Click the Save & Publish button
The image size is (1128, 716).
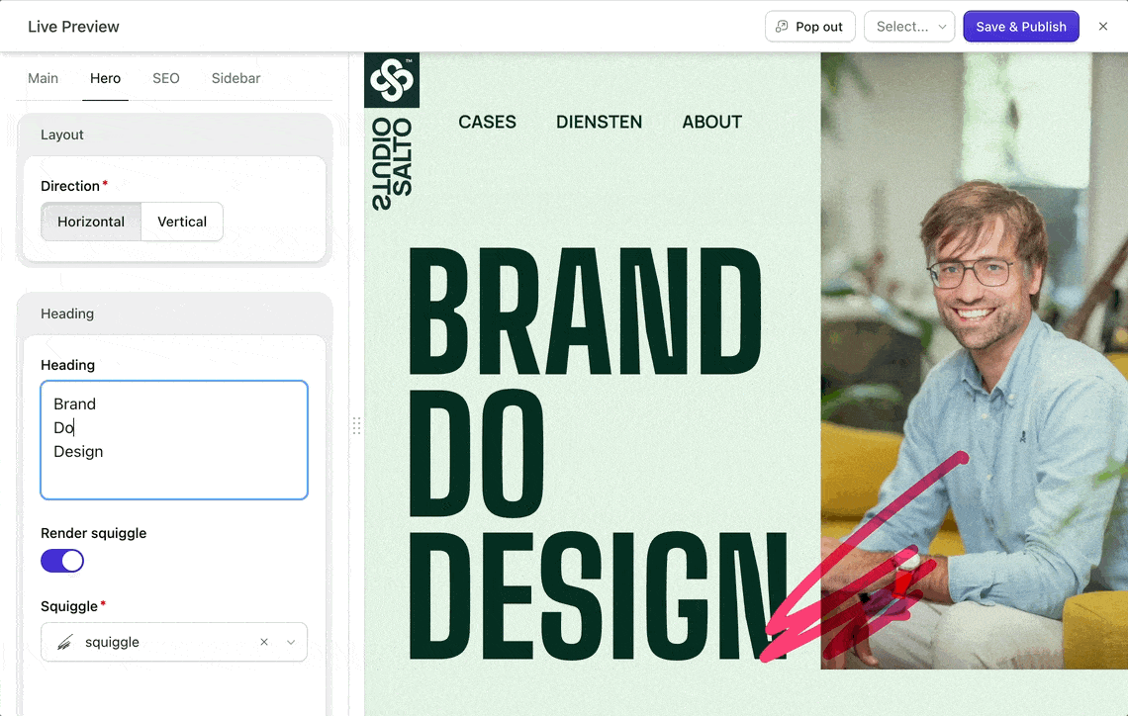pos(1020,27)
